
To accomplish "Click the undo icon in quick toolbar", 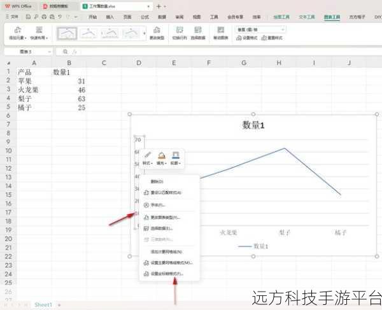I will coord(60,17).
